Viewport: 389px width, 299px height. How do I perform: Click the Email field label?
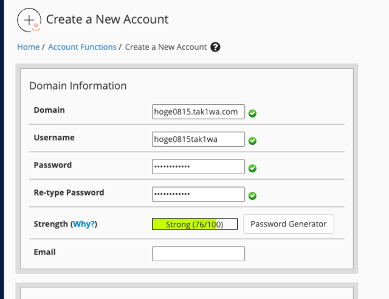click(x=44, y=252)
